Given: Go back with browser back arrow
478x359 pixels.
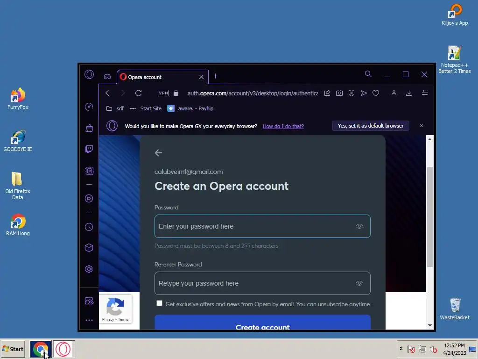Looking at the screenshot, I should [107, 93].
